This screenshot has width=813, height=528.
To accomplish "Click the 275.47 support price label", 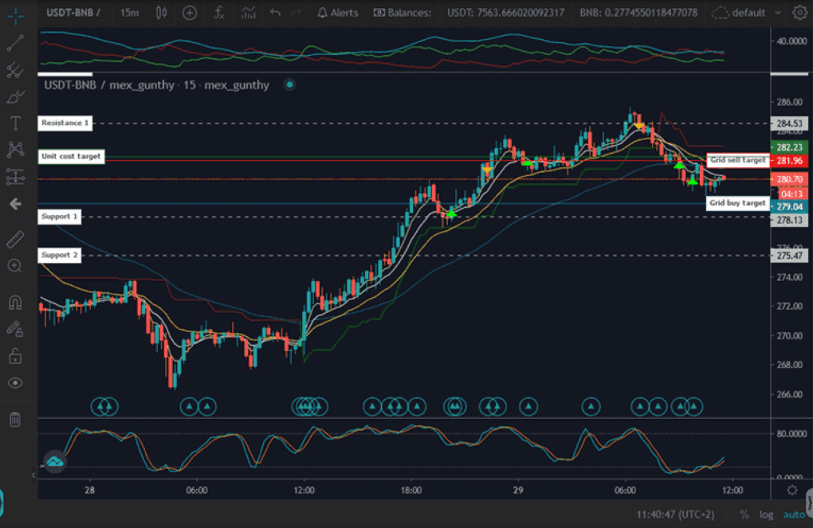I will pyautogui.click(x=789, y=256).
